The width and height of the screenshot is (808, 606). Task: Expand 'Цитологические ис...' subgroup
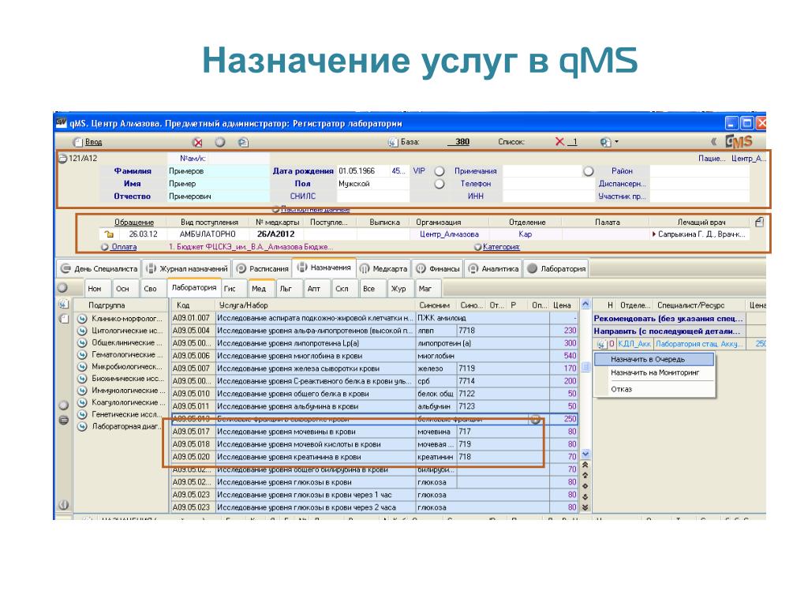(82, 331)
